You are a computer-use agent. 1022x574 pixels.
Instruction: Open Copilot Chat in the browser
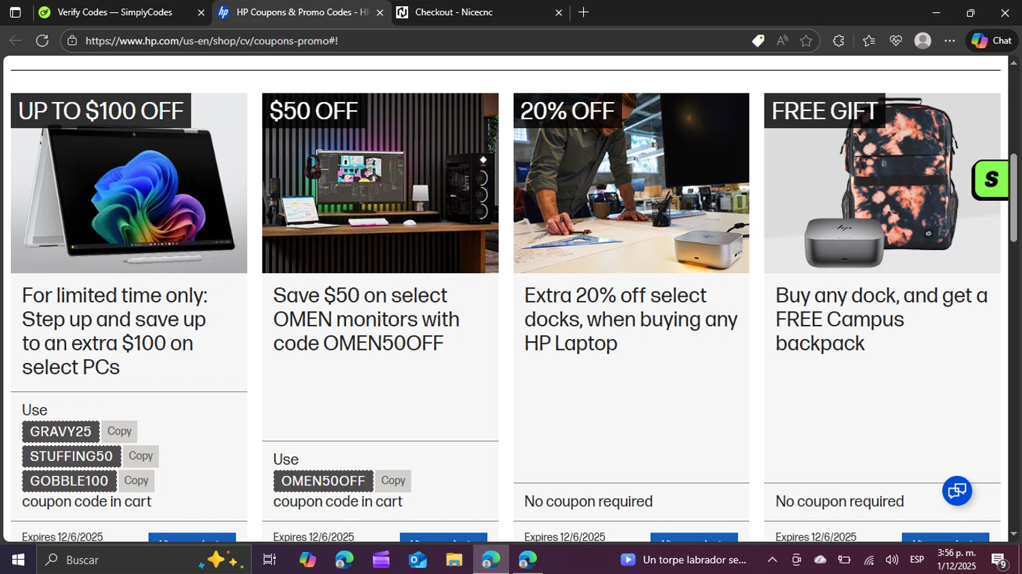coord(991,41)
